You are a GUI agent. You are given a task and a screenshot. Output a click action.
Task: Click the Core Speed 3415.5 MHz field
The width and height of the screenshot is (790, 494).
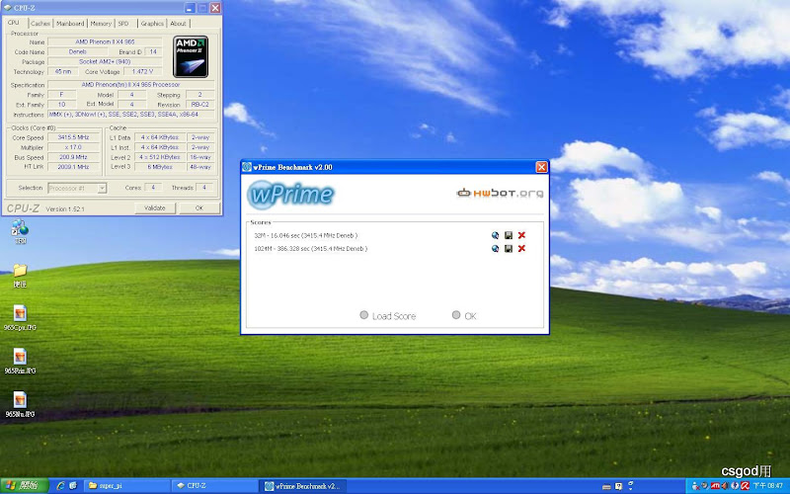click(73, 137)
